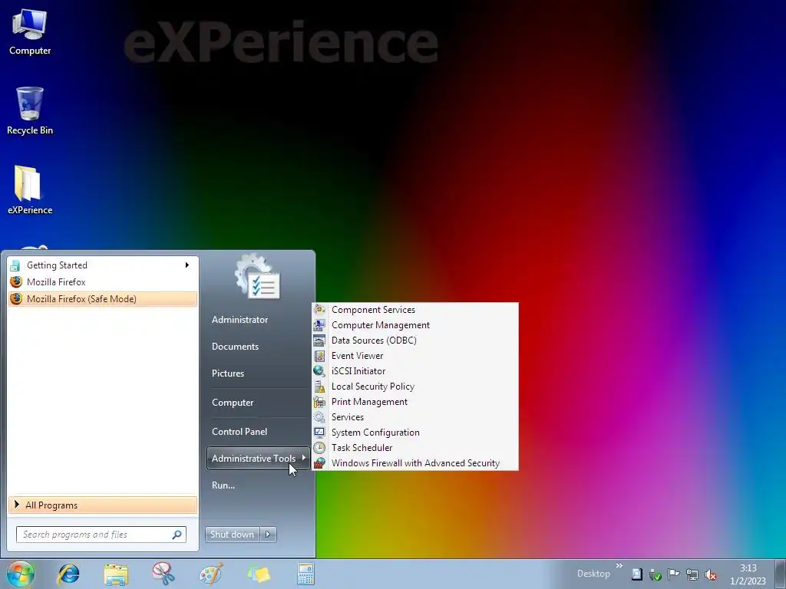Click the Mozilla Firefox program icon
786x589 pixels.
[16, 282]
